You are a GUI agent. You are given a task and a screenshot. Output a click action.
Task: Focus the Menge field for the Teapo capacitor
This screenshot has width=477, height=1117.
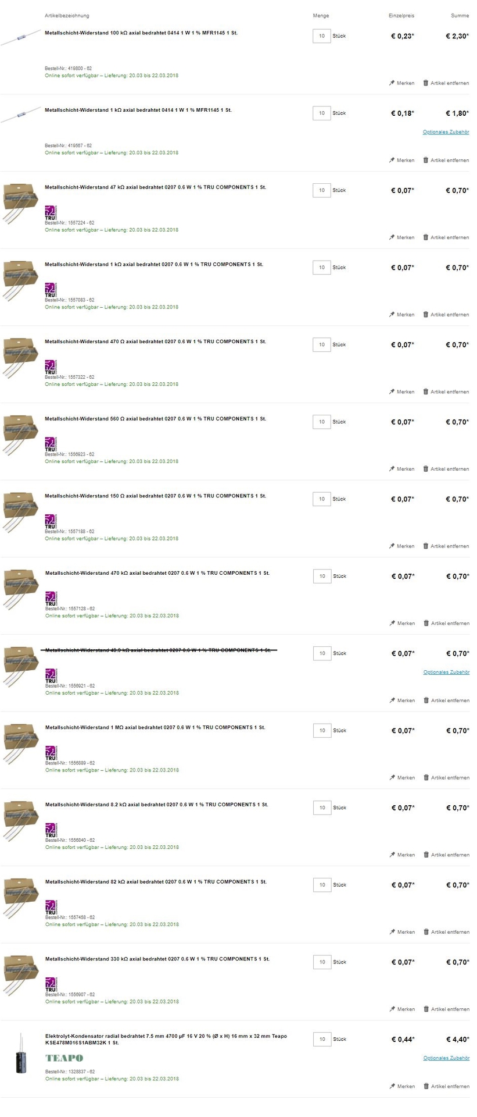pos(322,1039)
